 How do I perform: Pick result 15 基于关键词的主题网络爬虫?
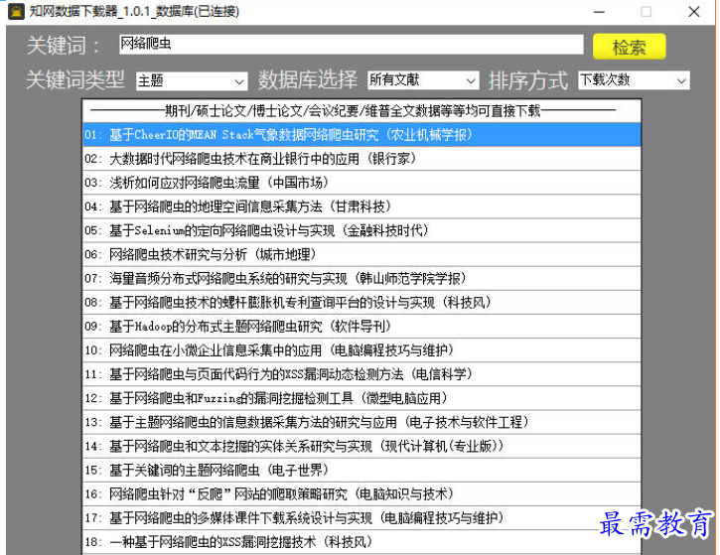pyautogui.click(x=361, y=470)
